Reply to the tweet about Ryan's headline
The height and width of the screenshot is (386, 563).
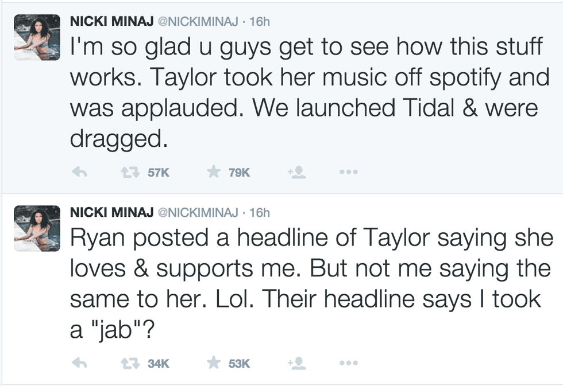click(x=81, y=362)
